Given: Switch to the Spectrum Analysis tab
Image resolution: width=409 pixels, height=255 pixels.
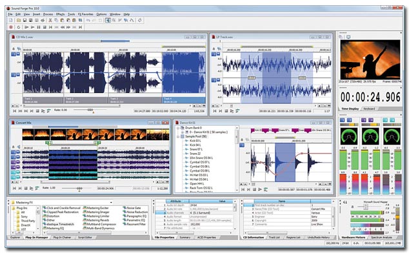Looking at the screenshot, I should (x=382, y=238).
